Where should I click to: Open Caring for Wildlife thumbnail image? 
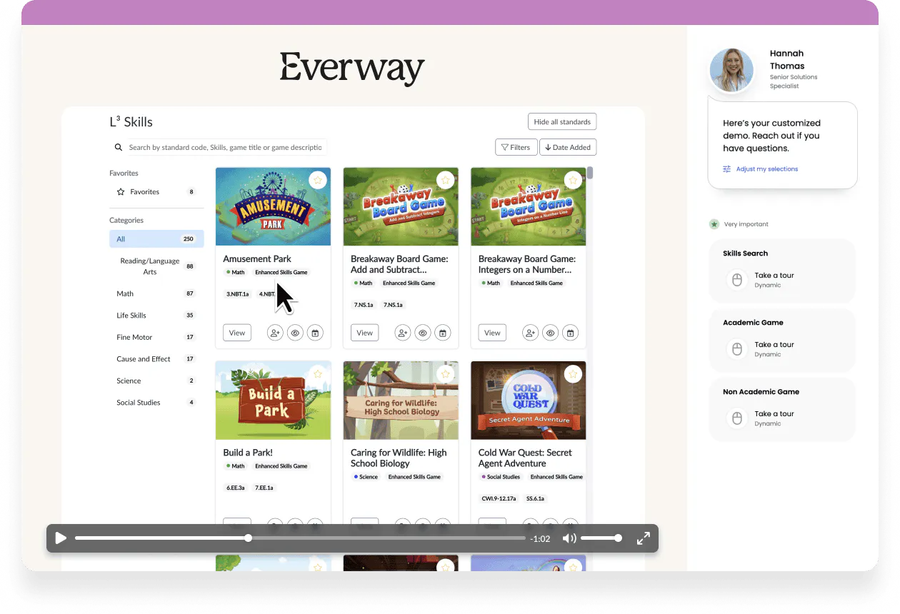[401, 400]
